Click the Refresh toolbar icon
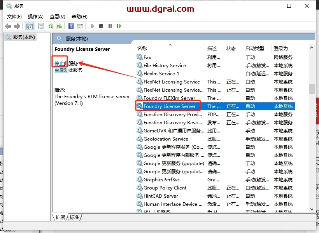This screenshot has height=233, width=319. coord(50,26)
